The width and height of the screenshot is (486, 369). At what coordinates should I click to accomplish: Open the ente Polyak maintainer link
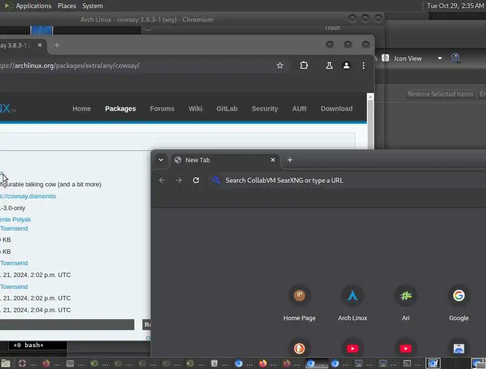(16, 219)
